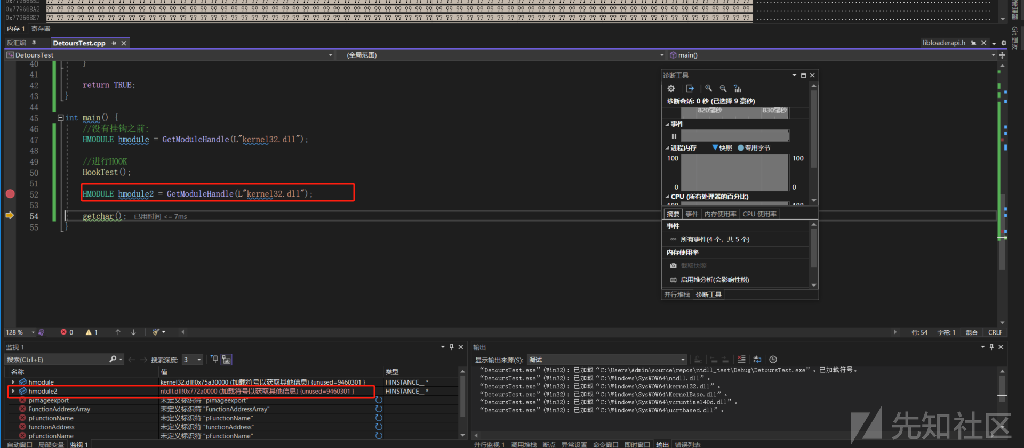This screenshot has height=448, width=1024.
Task: Click the selected hierarchy icon in the Watch toolbar
Action: [x=227, y=360]
